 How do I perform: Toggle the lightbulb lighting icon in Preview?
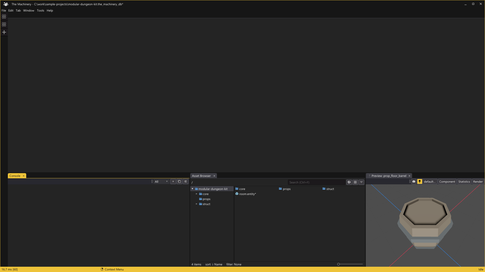[x=420, y=181]
